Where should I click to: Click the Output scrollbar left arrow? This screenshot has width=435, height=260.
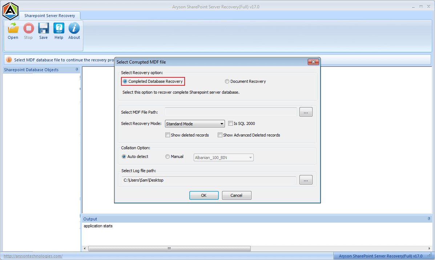coord(85,248)
